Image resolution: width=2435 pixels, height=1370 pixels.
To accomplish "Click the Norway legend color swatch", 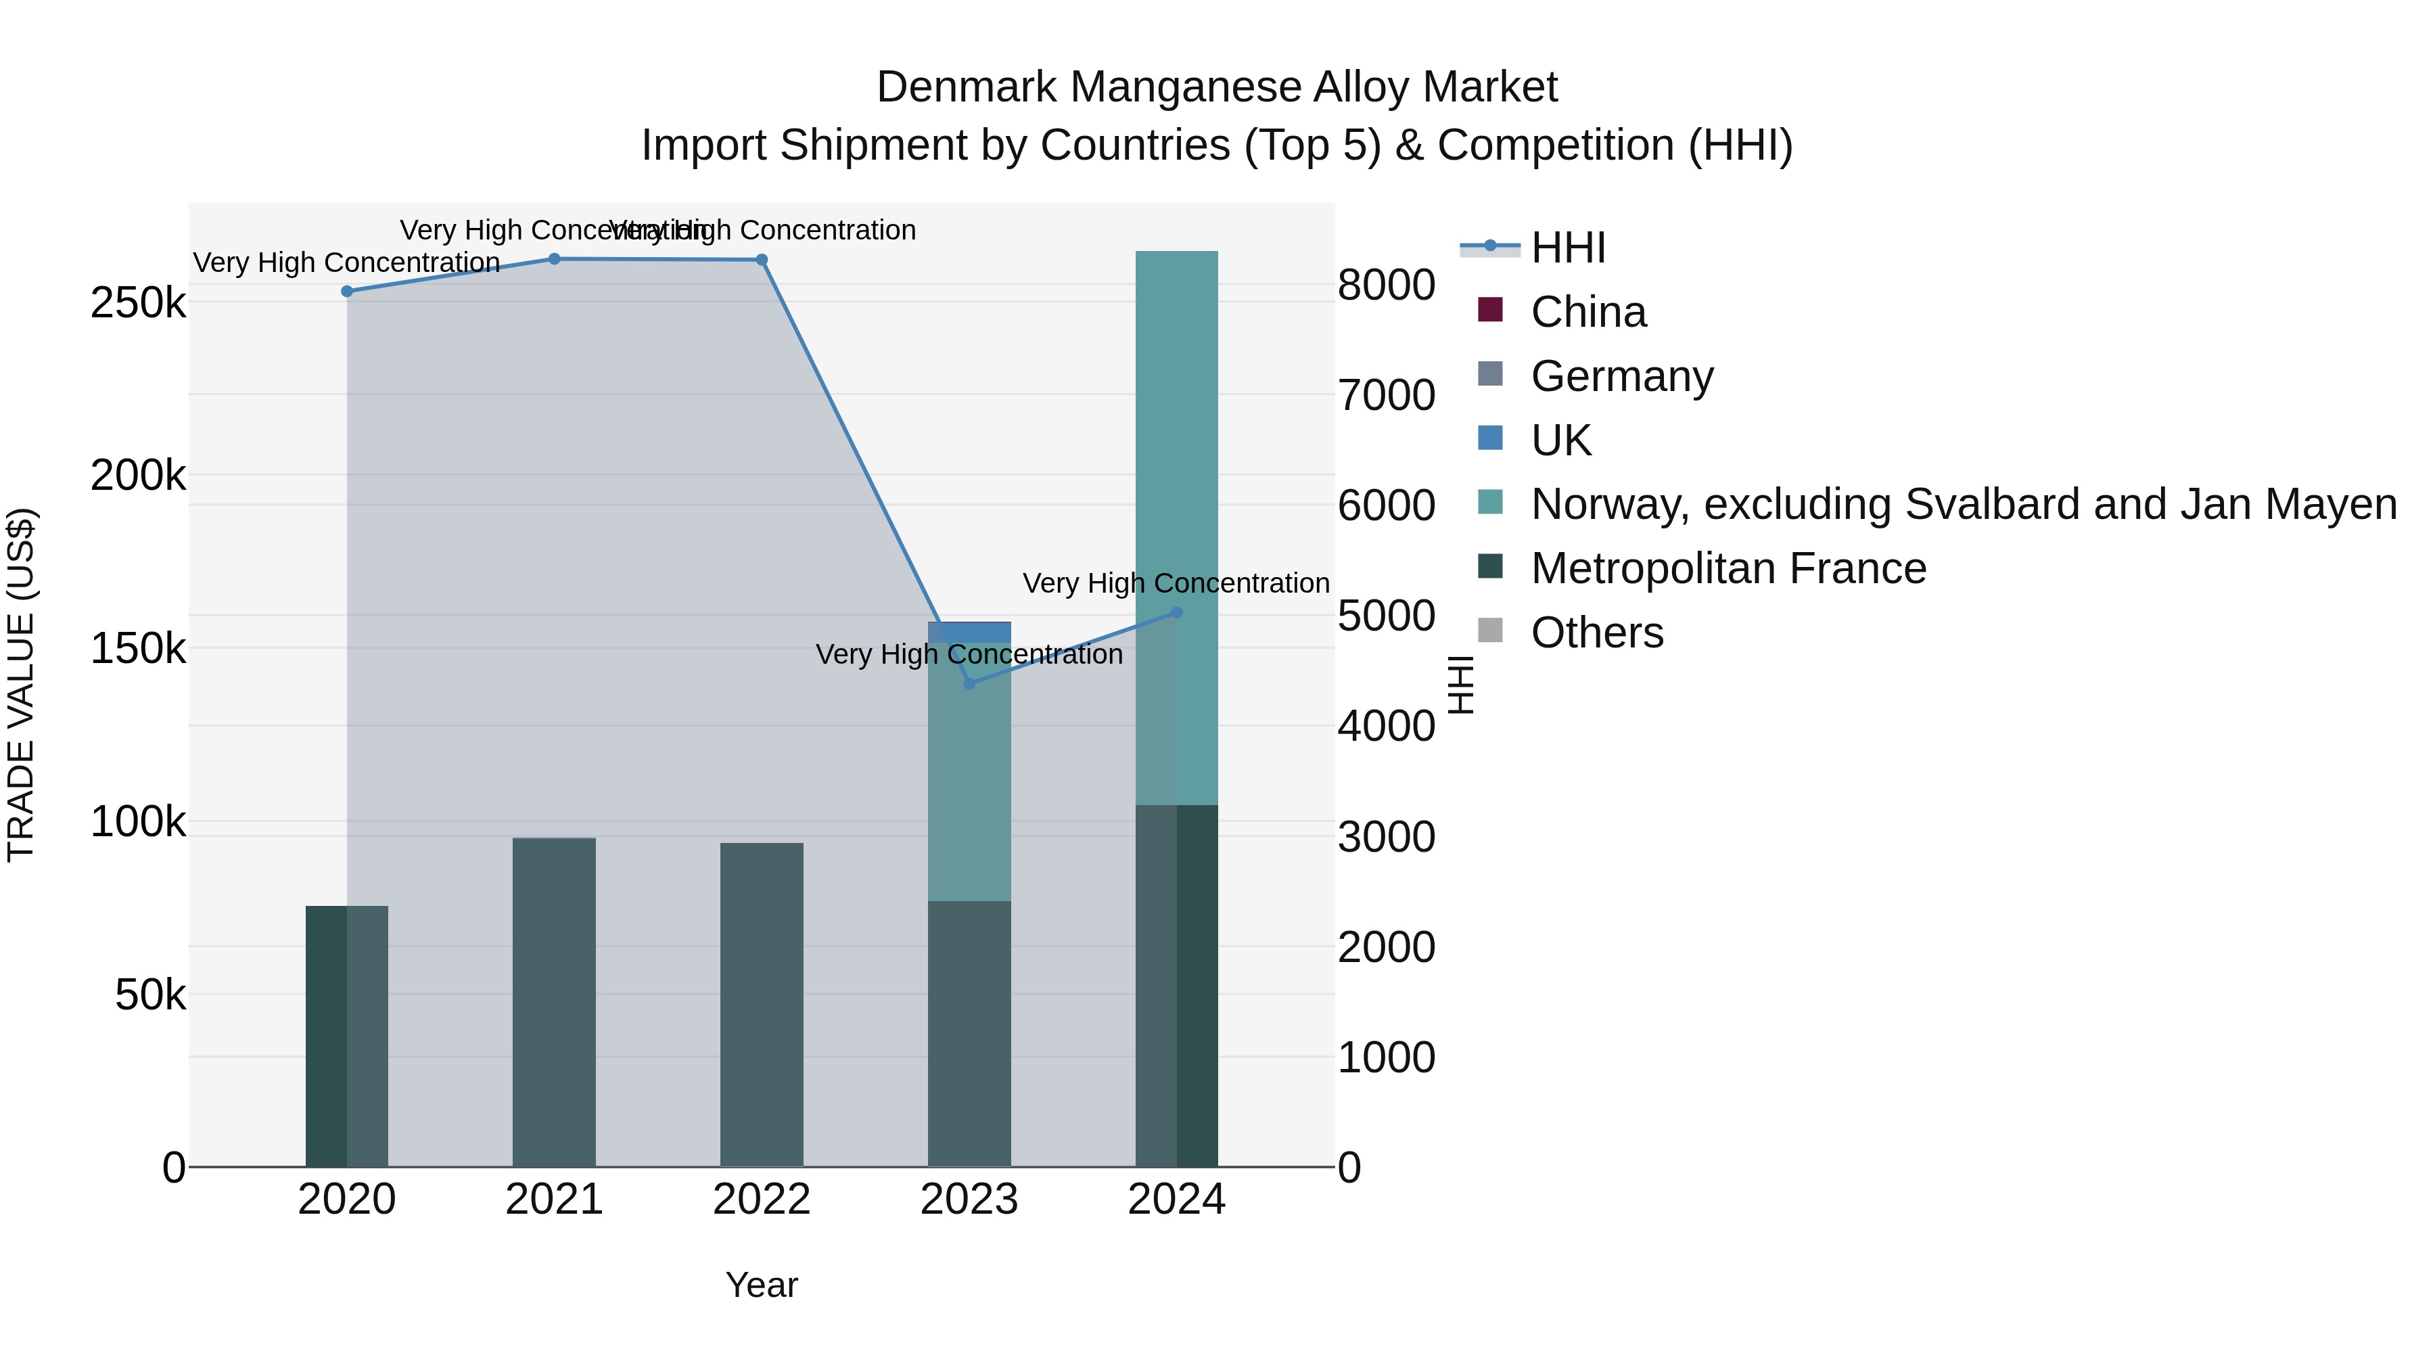I will coord(1489,502).
